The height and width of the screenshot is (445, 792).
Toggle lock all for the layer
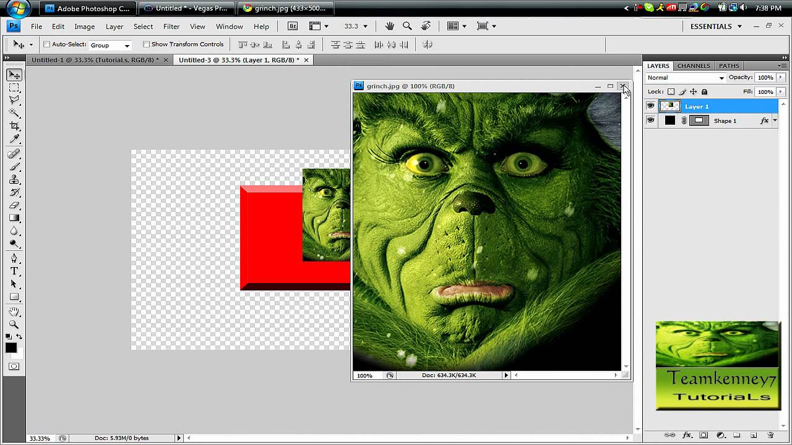[x=705, y=92]
